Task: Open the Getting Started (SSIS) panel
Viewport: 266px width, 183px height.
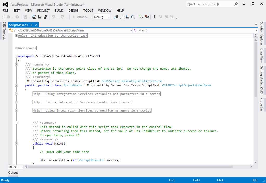Action: coord(262,80)
